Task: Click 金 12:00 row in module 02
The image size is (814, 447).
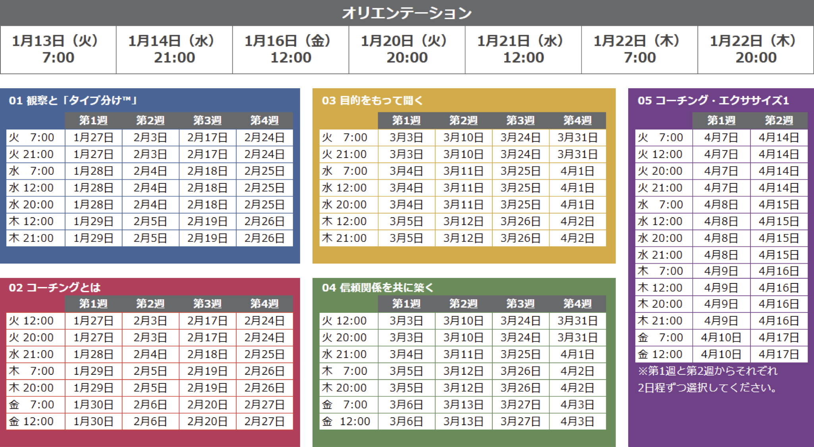Action: pyautogui.click(x=32, y=421)
